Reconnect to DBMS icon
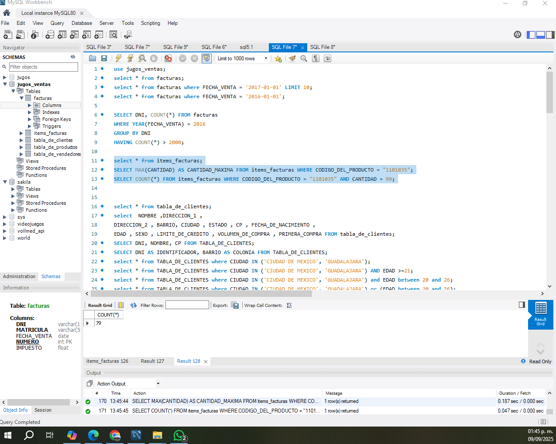The image size is (556, 444). click(x=128, y=34)
